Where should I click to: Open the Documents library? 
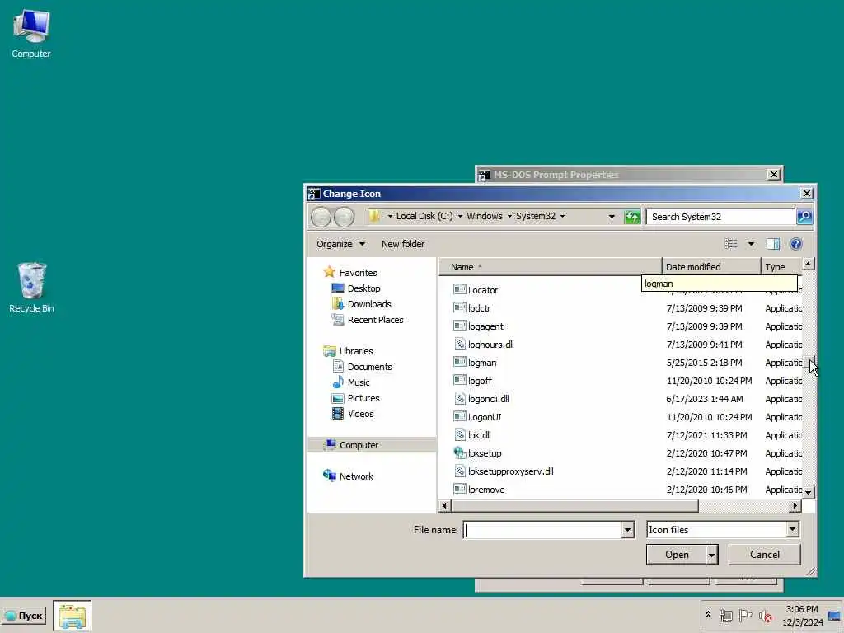pos(369,367)
